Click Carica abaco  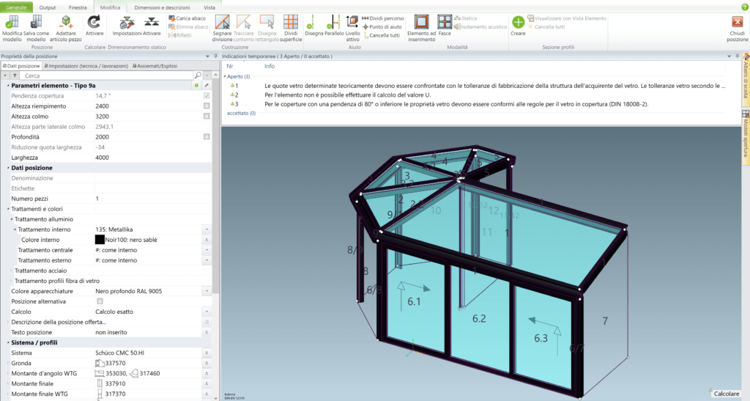click(187, 18)
